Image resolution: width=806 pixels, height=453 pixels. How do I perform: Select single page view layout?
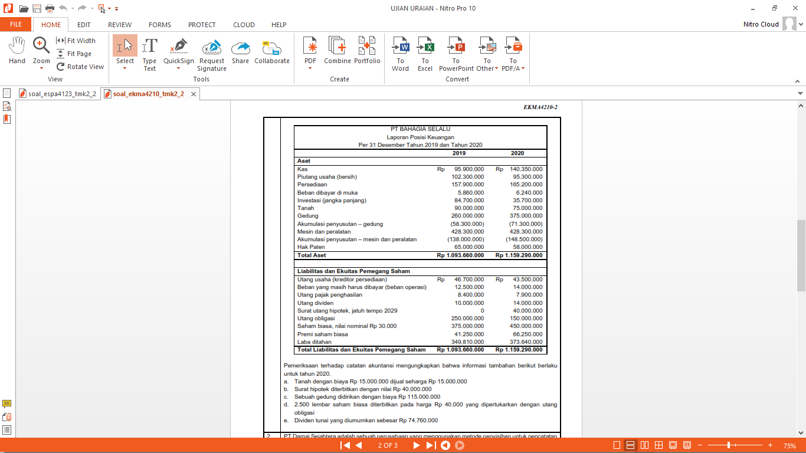(x=617, y=445)
